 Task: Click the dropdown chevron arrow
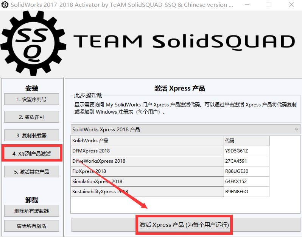pos(296,129)
